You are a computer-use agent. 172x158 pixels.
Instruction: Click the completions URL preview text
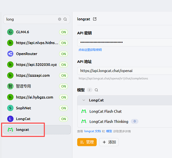point(113,78)
